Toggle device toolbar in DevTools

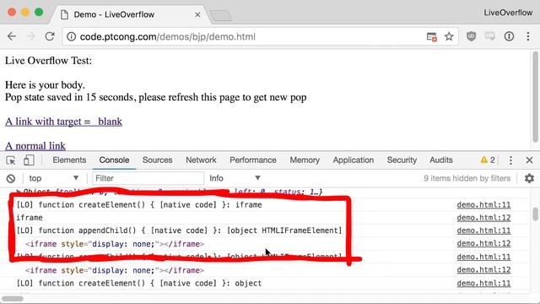(x=29, y=160)
